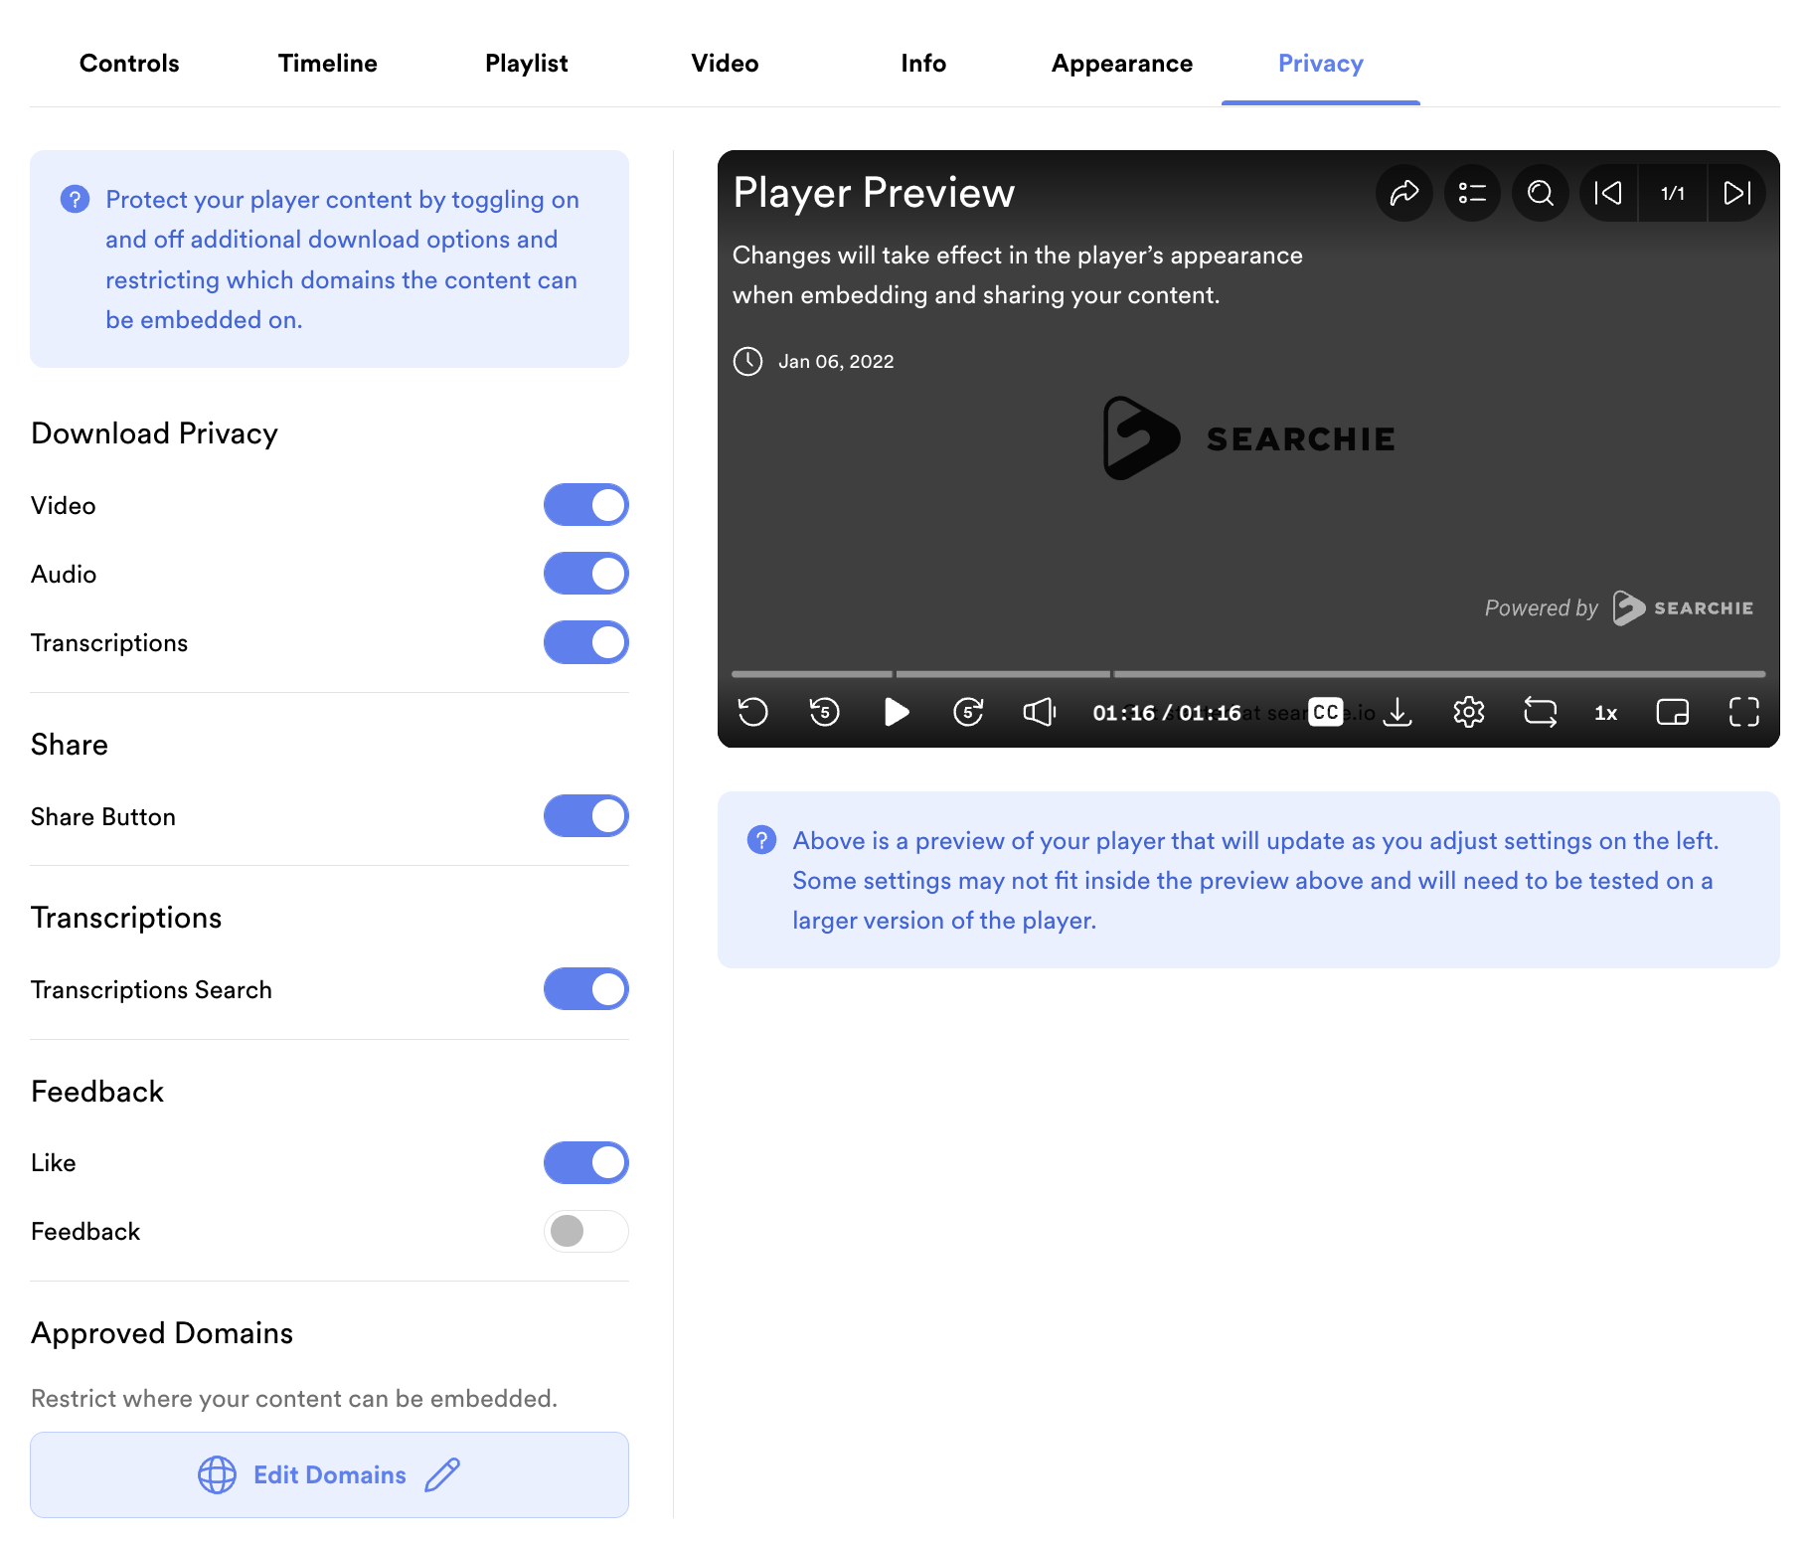Toggle the loop repeat icon
This screenshot has width=1809, height=1547.
(1541, 712)
